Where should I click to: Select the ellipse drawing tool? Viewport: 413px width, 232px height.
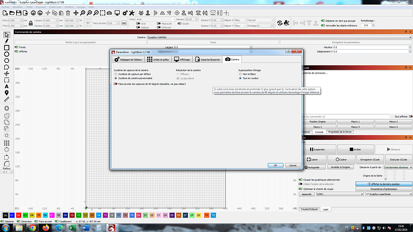[7, 54]
